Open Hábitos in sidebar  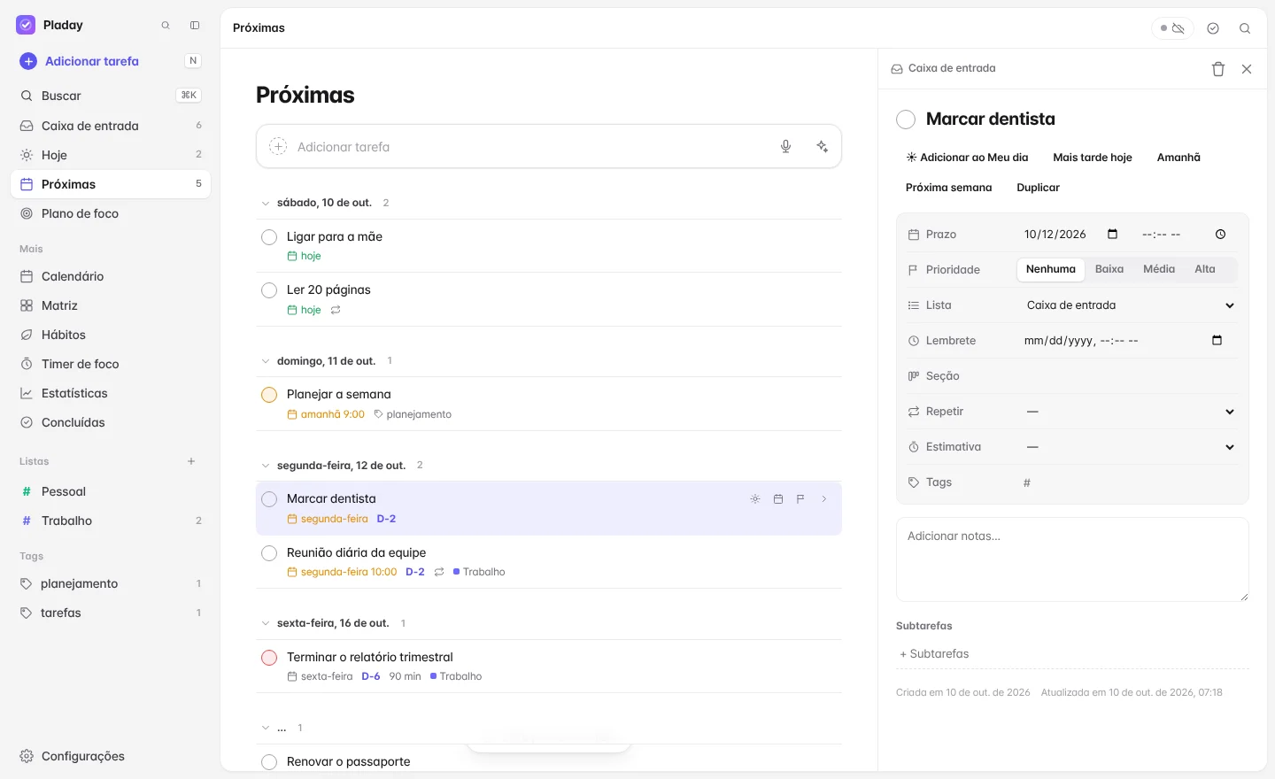coord(111,335)
